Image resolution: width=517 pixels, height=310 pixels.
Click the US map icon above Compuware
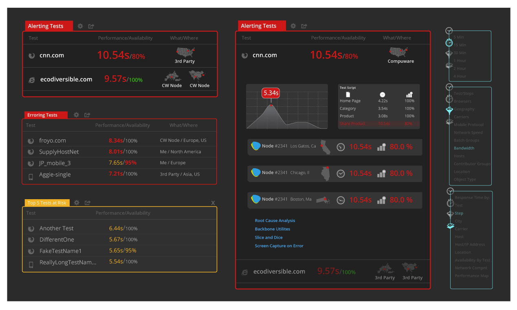(x=398, y=52)
